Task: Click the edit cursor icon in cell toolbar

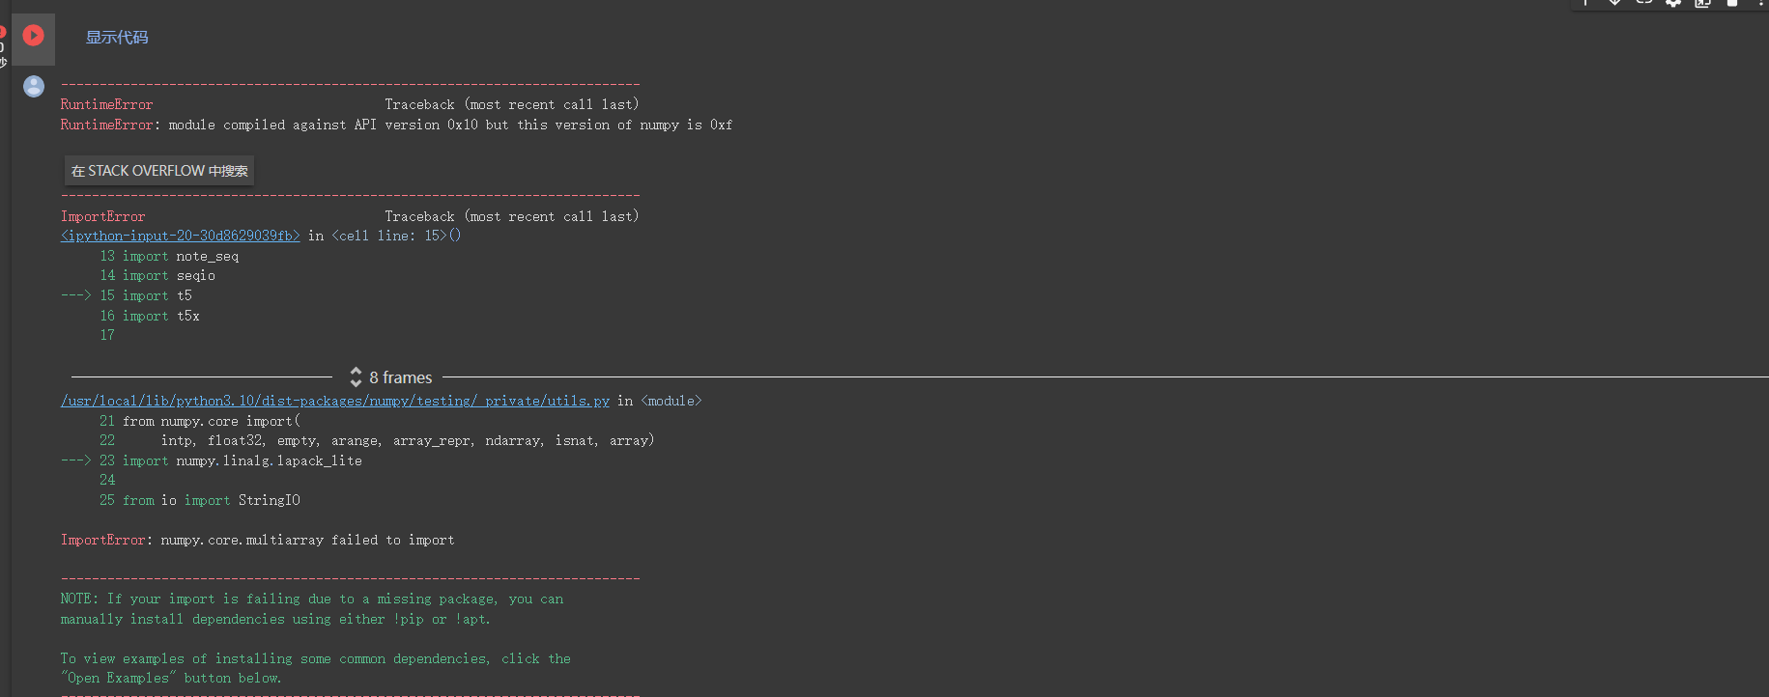Action: point(1585,5)
